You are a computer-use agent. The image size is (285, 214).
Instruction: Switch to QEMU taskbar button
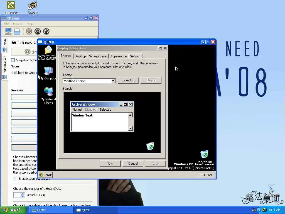[x=96, y=210]
